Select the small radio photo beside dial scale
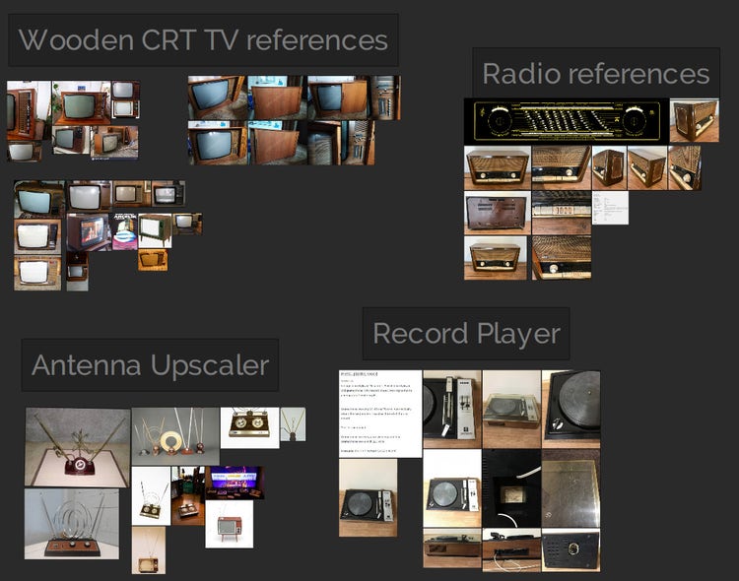Screen dimensions: 739x581 [x=695, y=120]
